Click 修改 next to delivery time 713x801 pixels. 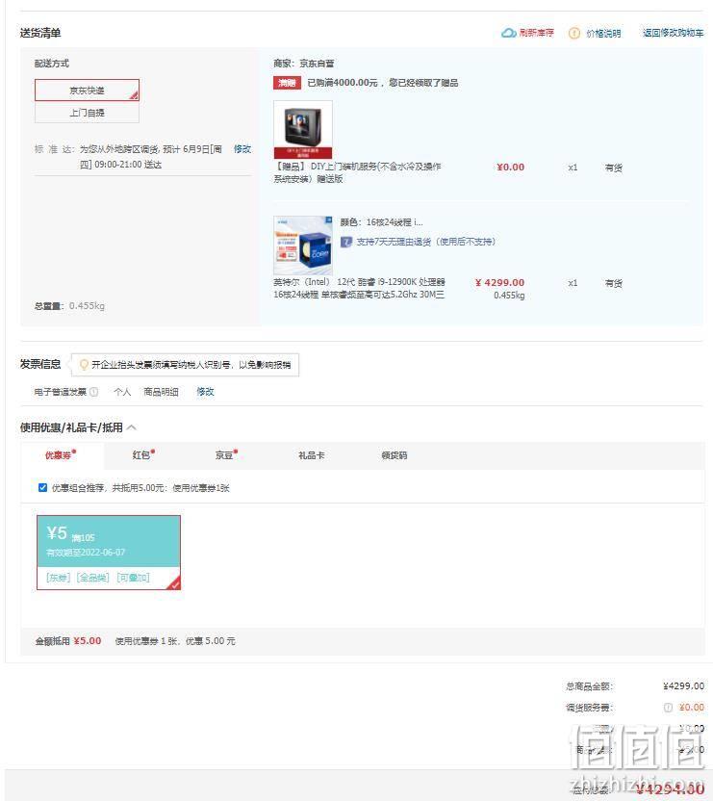coord(242,148)
